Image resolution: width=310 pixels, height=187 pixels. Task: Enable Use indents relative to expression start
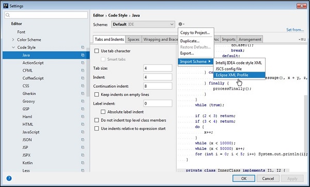[97, 129]
